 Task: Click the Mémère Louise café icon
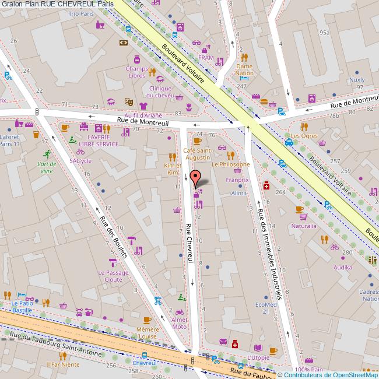[147, 320]
